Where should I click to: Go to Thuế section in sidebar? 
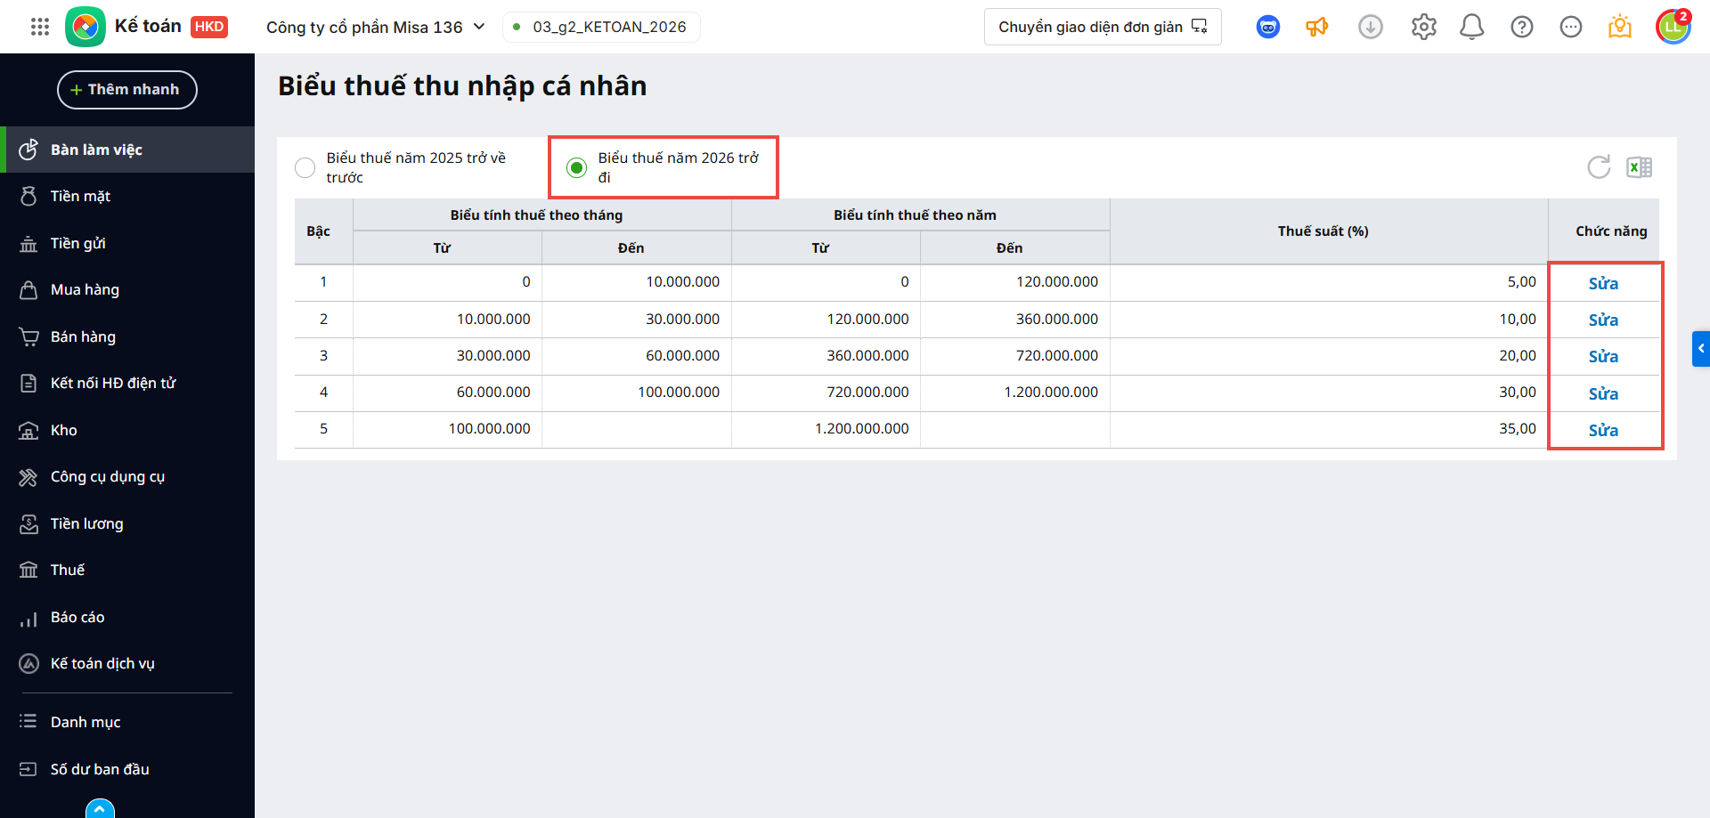pyautogui.click(x=67, y=570)
